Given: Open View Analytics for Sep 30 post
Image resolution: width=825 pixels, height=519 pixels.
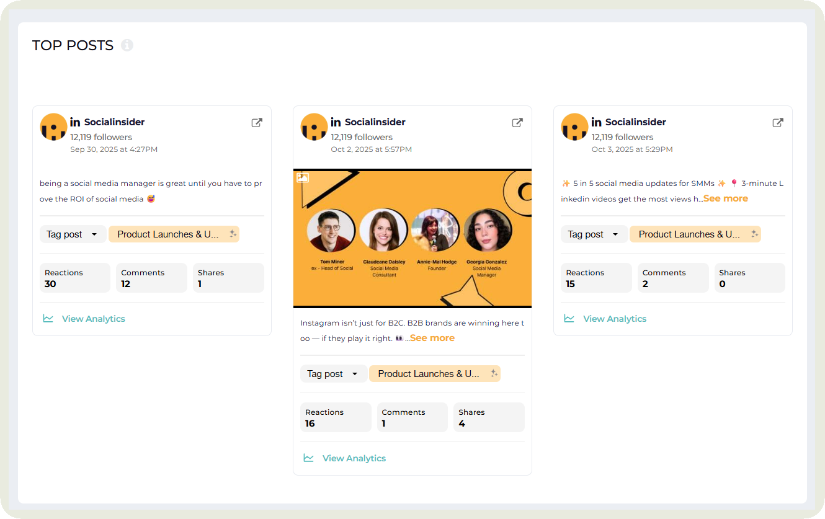Looking at the screenshot, I should (x=93, y=319).
